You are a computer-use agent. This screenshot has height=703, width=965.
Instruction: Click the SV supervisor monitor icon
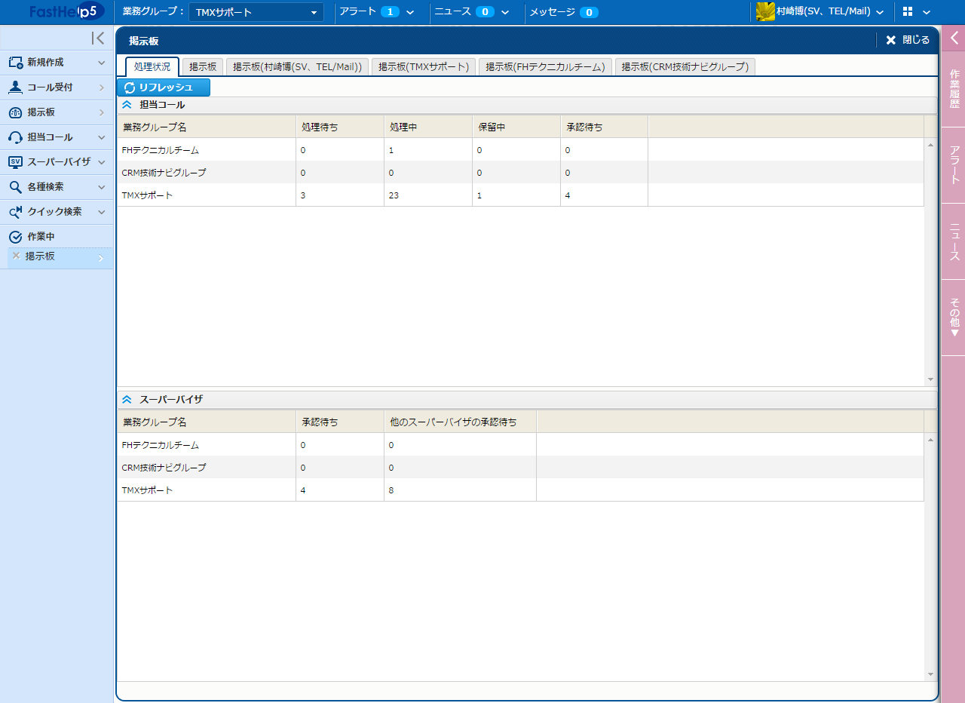click(16, 162)
